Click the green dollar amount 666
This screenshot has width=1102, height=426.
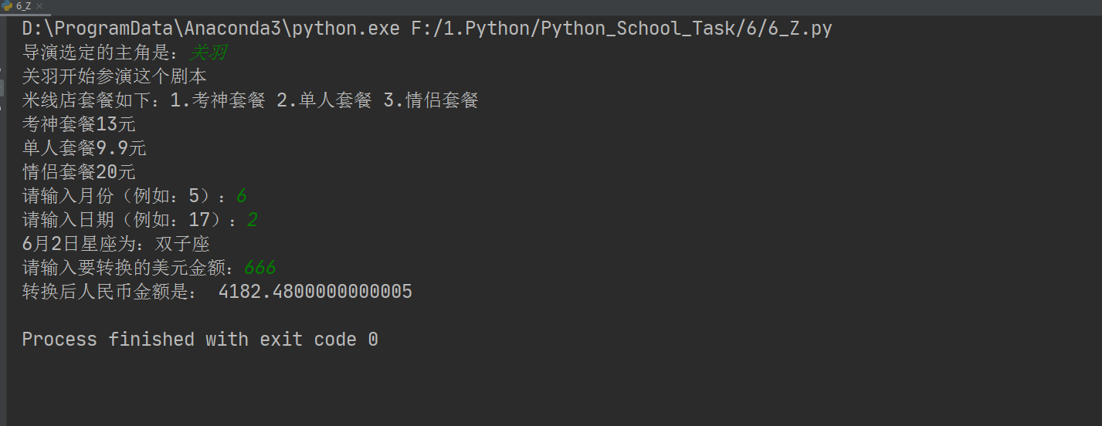coord(259,269)
